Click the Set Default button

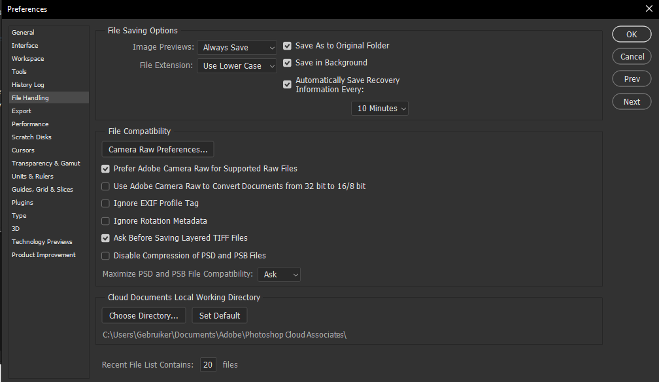(x=220, y=316)
